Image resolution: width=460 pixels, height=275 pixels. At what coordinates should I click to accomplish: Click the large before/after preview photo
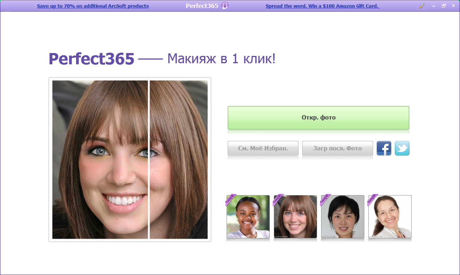click(x=130, y=159)
